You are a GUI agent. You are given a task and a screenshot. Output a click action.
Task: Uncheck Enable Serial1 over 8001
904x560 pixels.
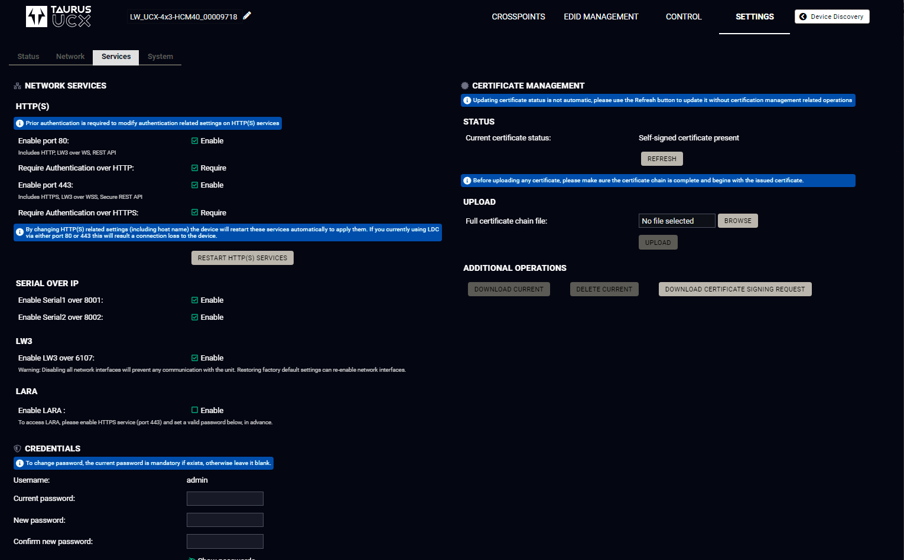pos(194,300)
